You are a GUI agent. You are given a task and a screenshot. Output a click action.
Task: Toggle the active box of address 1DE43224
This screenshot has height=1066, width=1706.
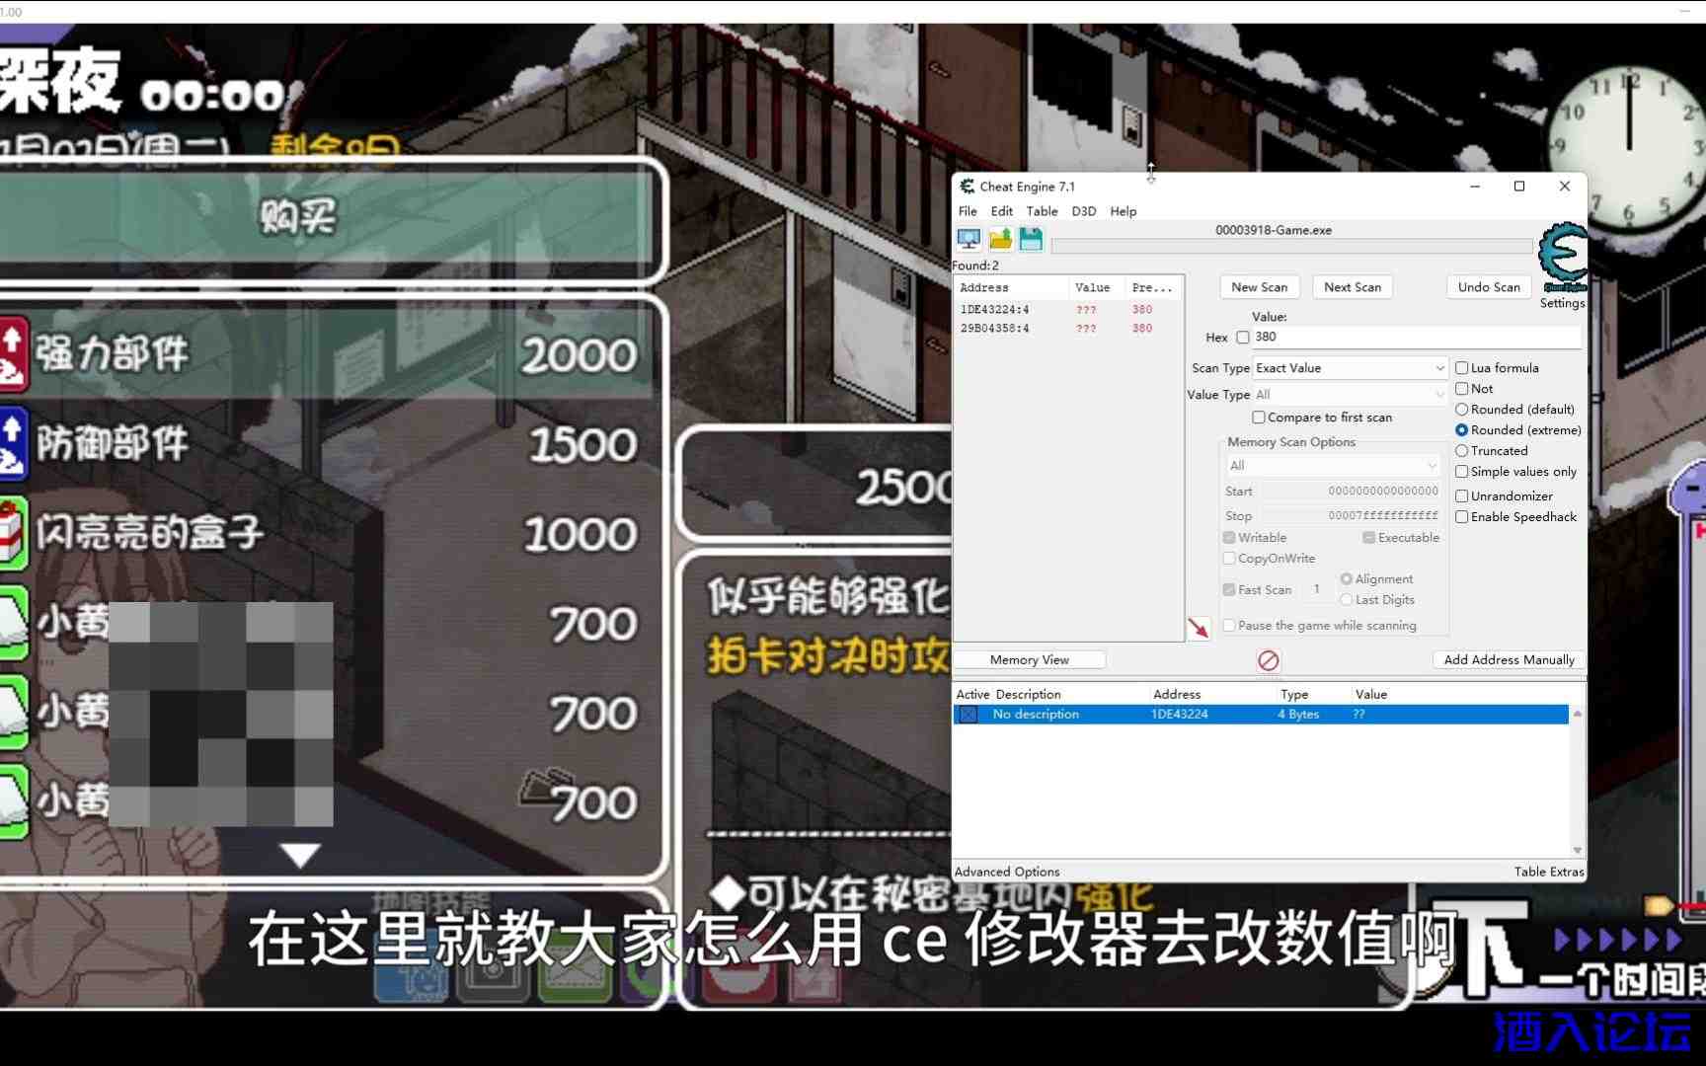click(969, 715)
